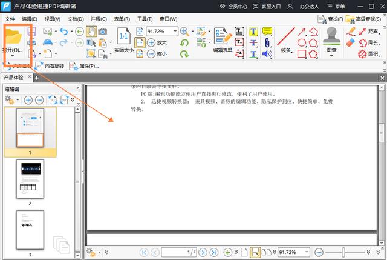Open the 视图(V) menu
Screen dimensions: 387x260
point(53,19)
